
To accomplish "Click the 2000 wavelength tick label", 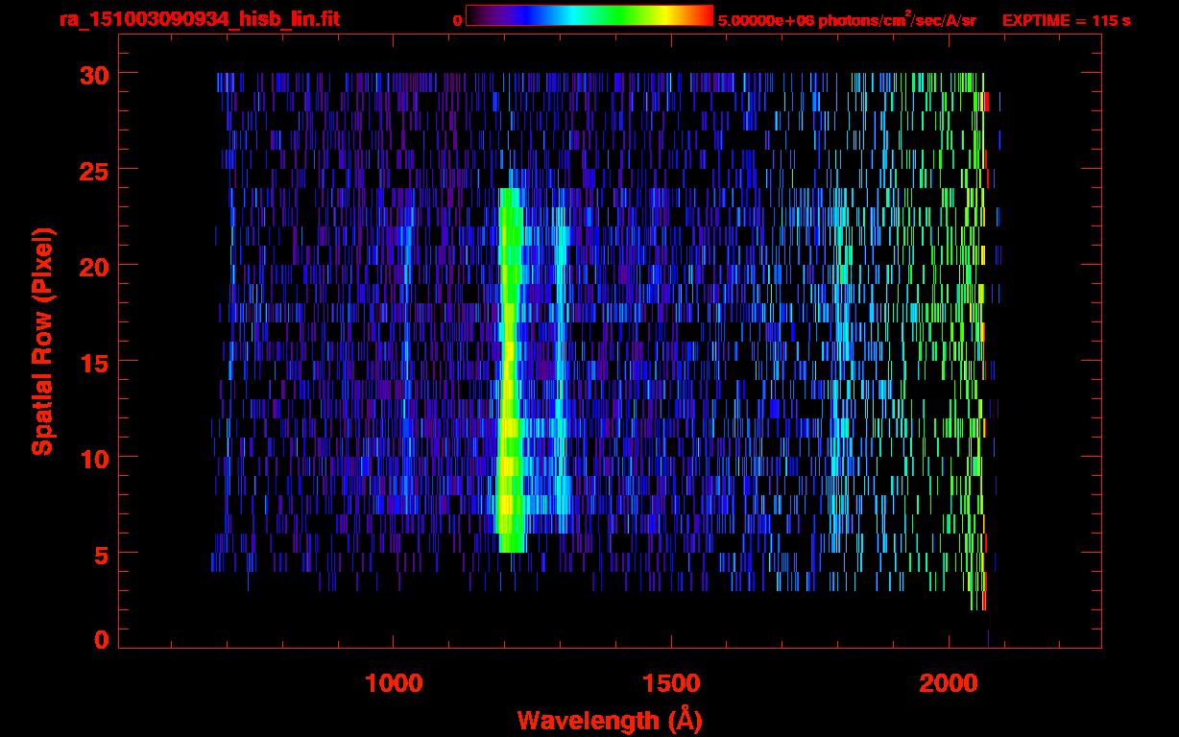I will pyautogui.click(x=948, y=683).
